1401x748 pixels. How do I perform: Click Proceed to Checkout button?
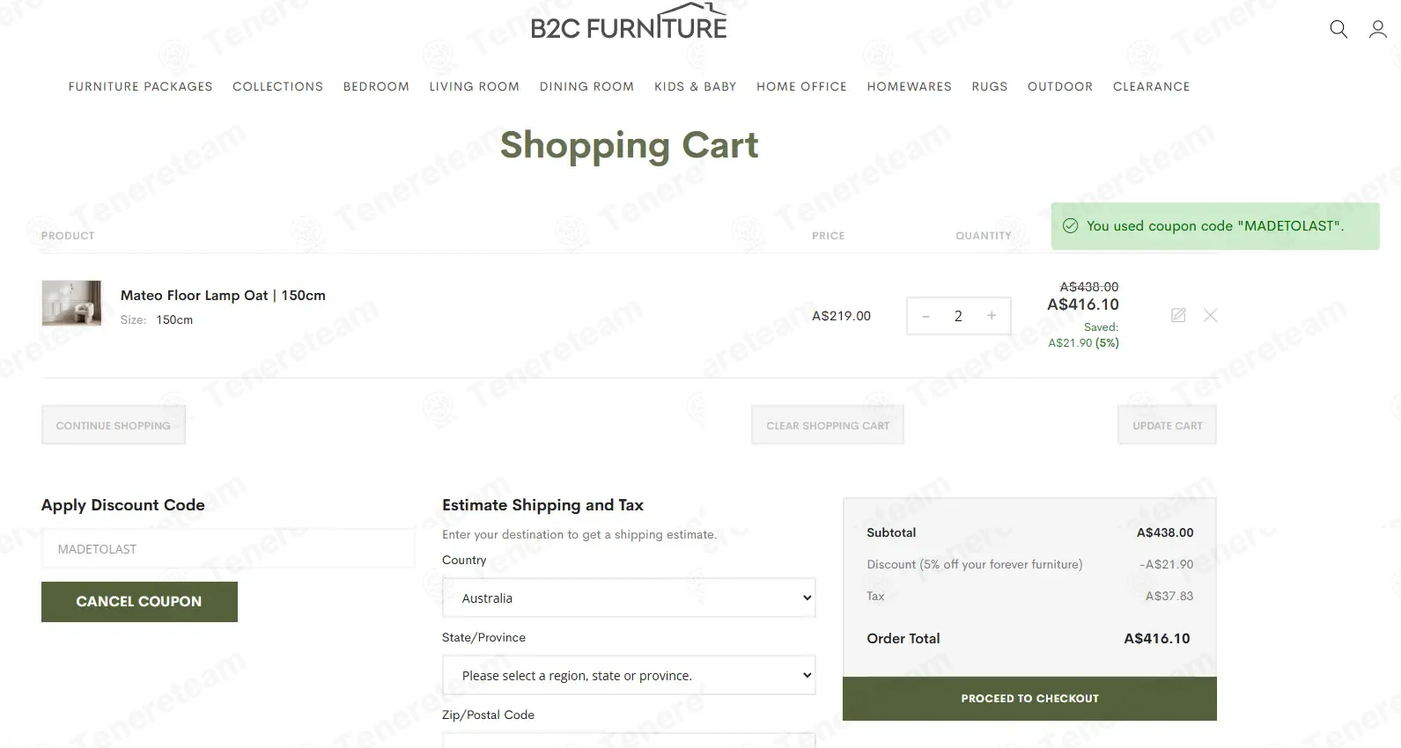click(x=1029, y=699)
